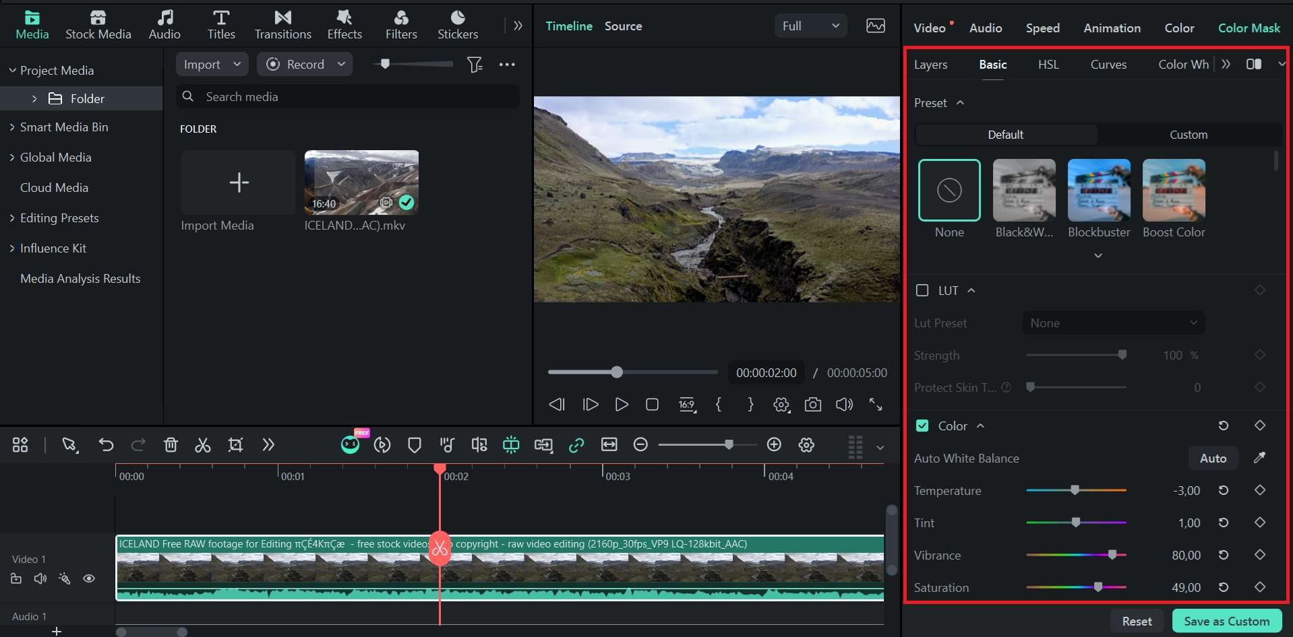Select the Default preset option

pyautogui.click(x=1005, y=135)
